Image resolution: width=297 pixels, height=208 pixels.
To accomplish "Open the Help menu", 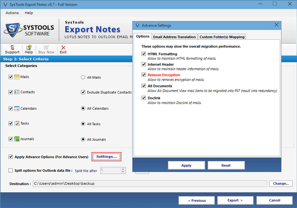I will tap(29, 13).
